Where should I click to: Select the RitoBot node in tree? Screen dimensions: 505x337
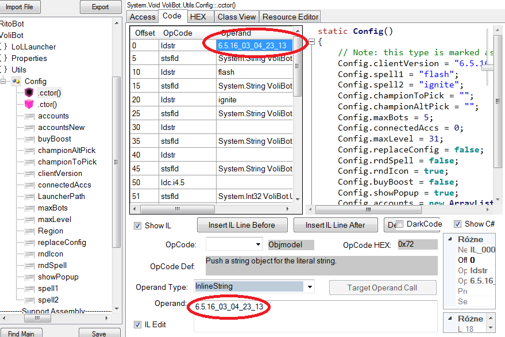(11, 24)
